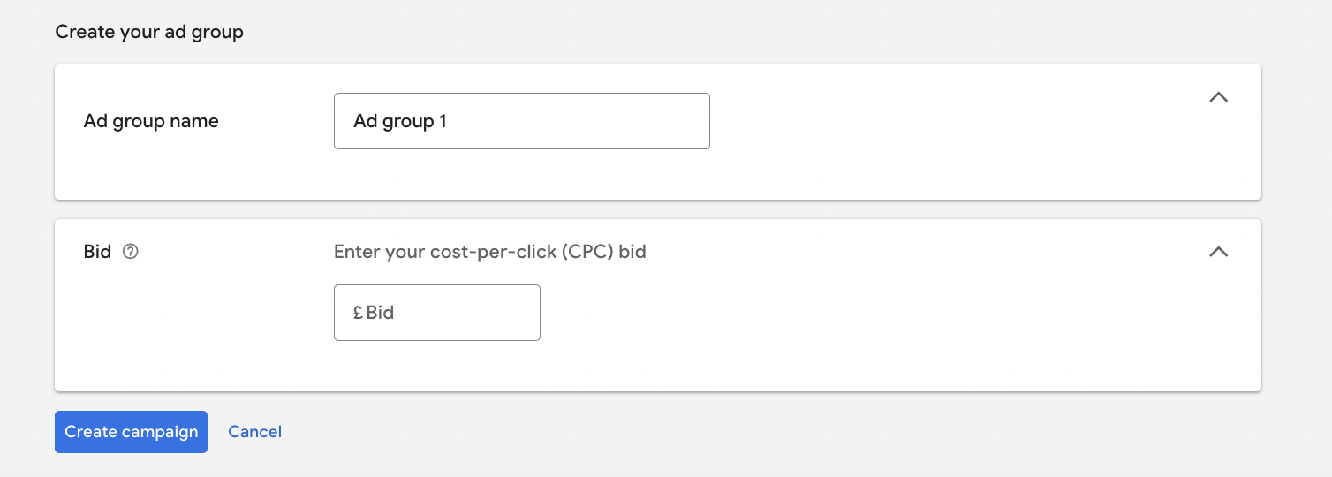Focus the £ Bid input box
Image resolution: width=1332 pixels, height=477 pixels.
tap(436, 313)
